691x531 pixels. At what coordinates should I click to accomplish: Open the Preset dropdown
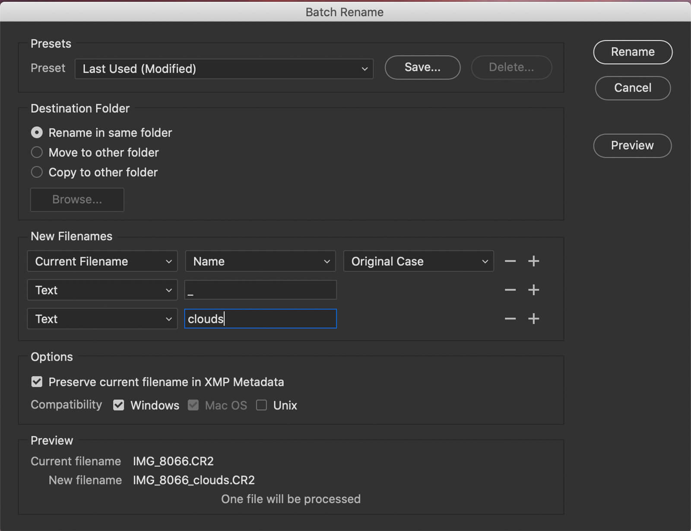coord(224,69)
